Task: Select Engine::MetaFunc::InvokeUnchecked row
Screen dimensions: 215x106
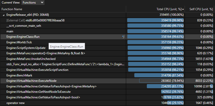Action: click(108, 59)
